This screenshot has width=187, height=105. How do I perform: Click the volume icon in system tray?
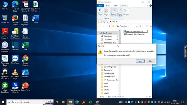click(168, 102)
